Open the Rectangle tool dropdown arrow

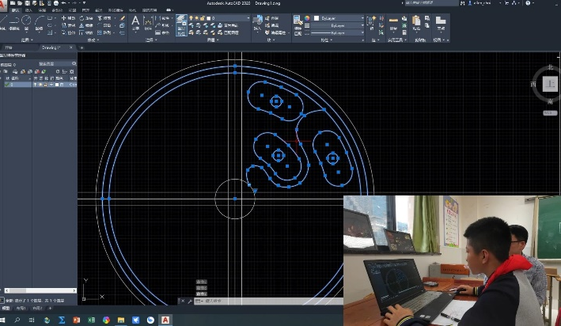pyautogui.click(x=54, y=18)
